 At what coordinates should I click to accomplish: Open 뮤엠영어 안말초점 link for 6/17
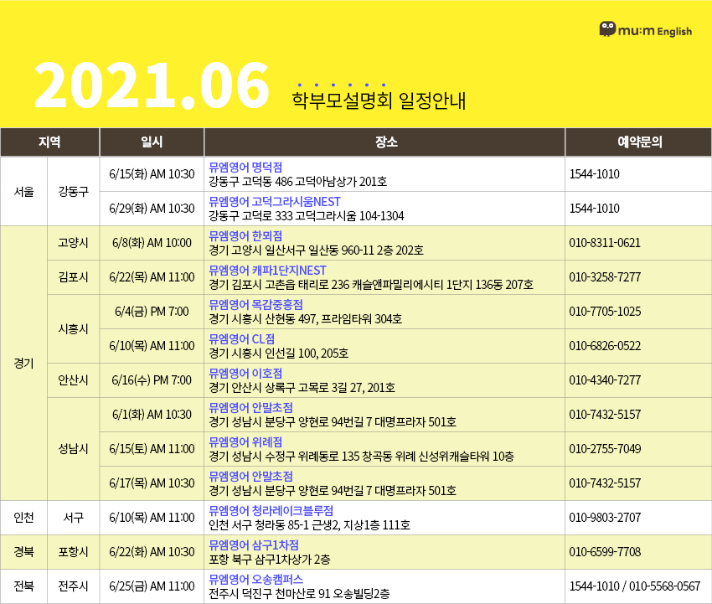pyautogui.click(x=250, y=476)
